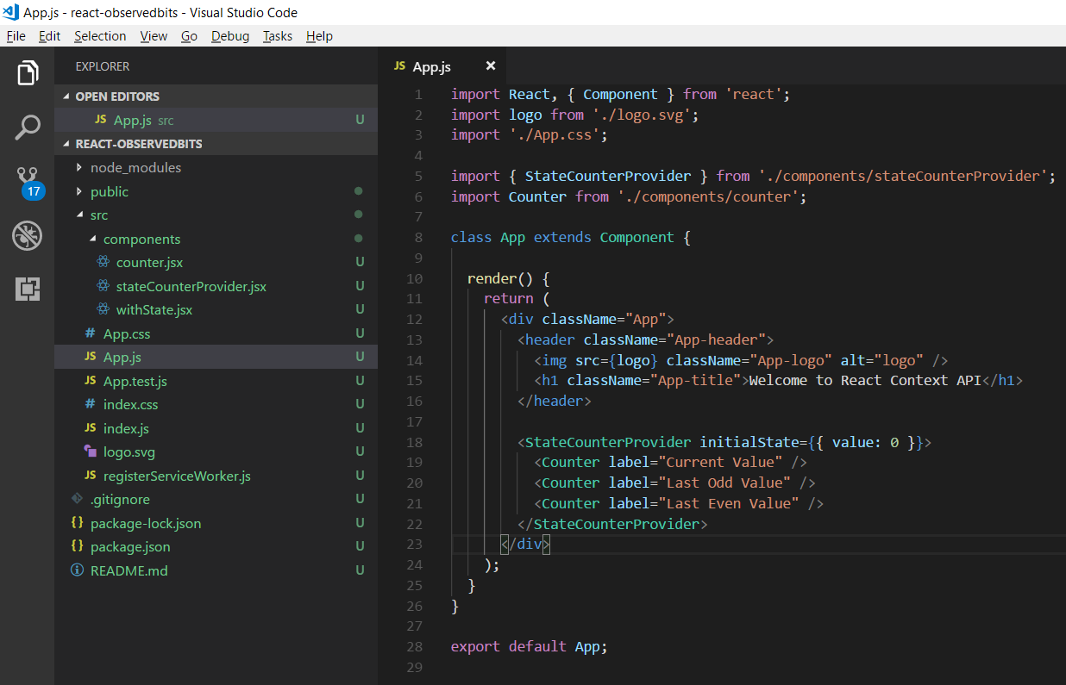Open the Extensions view icon
1066x685 pixels.
[x=27, y=289]
